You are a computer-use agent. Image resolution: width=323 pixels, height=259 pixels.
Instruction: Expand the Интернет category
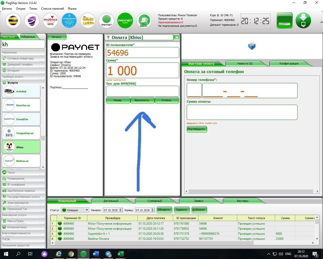click(x=23, y=71)
